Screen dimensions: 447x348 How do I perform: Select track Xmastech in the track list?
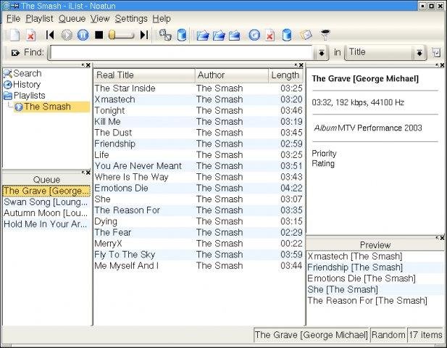pyautogui.click(x=198, y=99)
